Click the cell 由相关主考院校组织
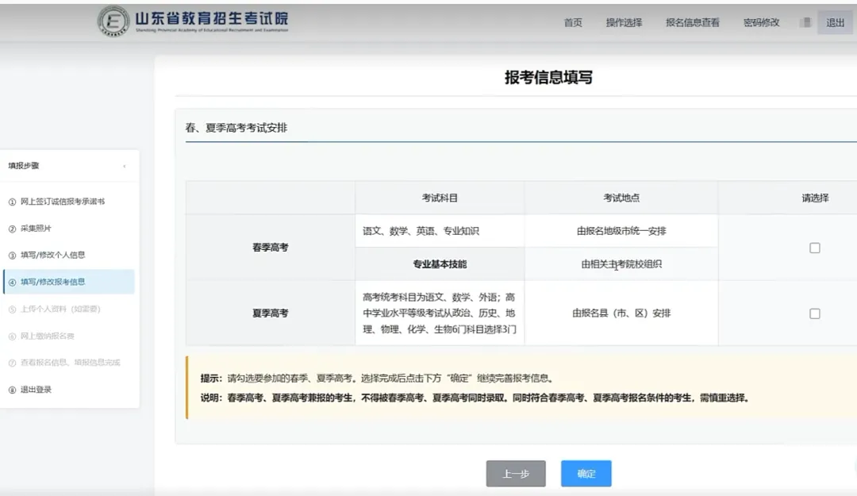 tap(621, 264)
